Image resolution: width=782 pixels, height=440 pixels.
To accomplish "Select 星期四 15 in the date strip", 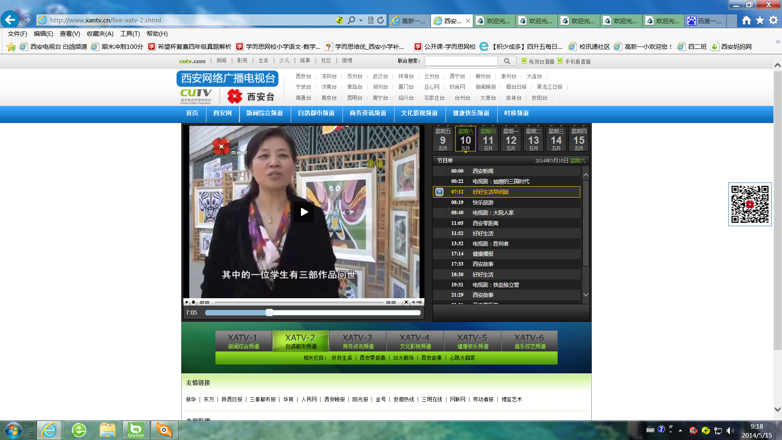I will point(579,139).
